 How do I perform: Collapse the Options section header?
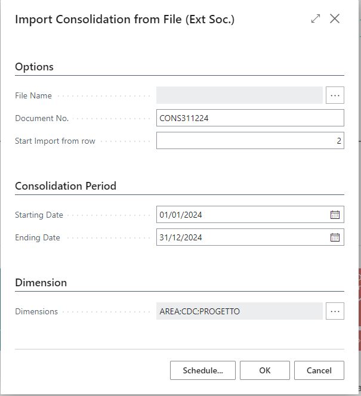(35, 67)
